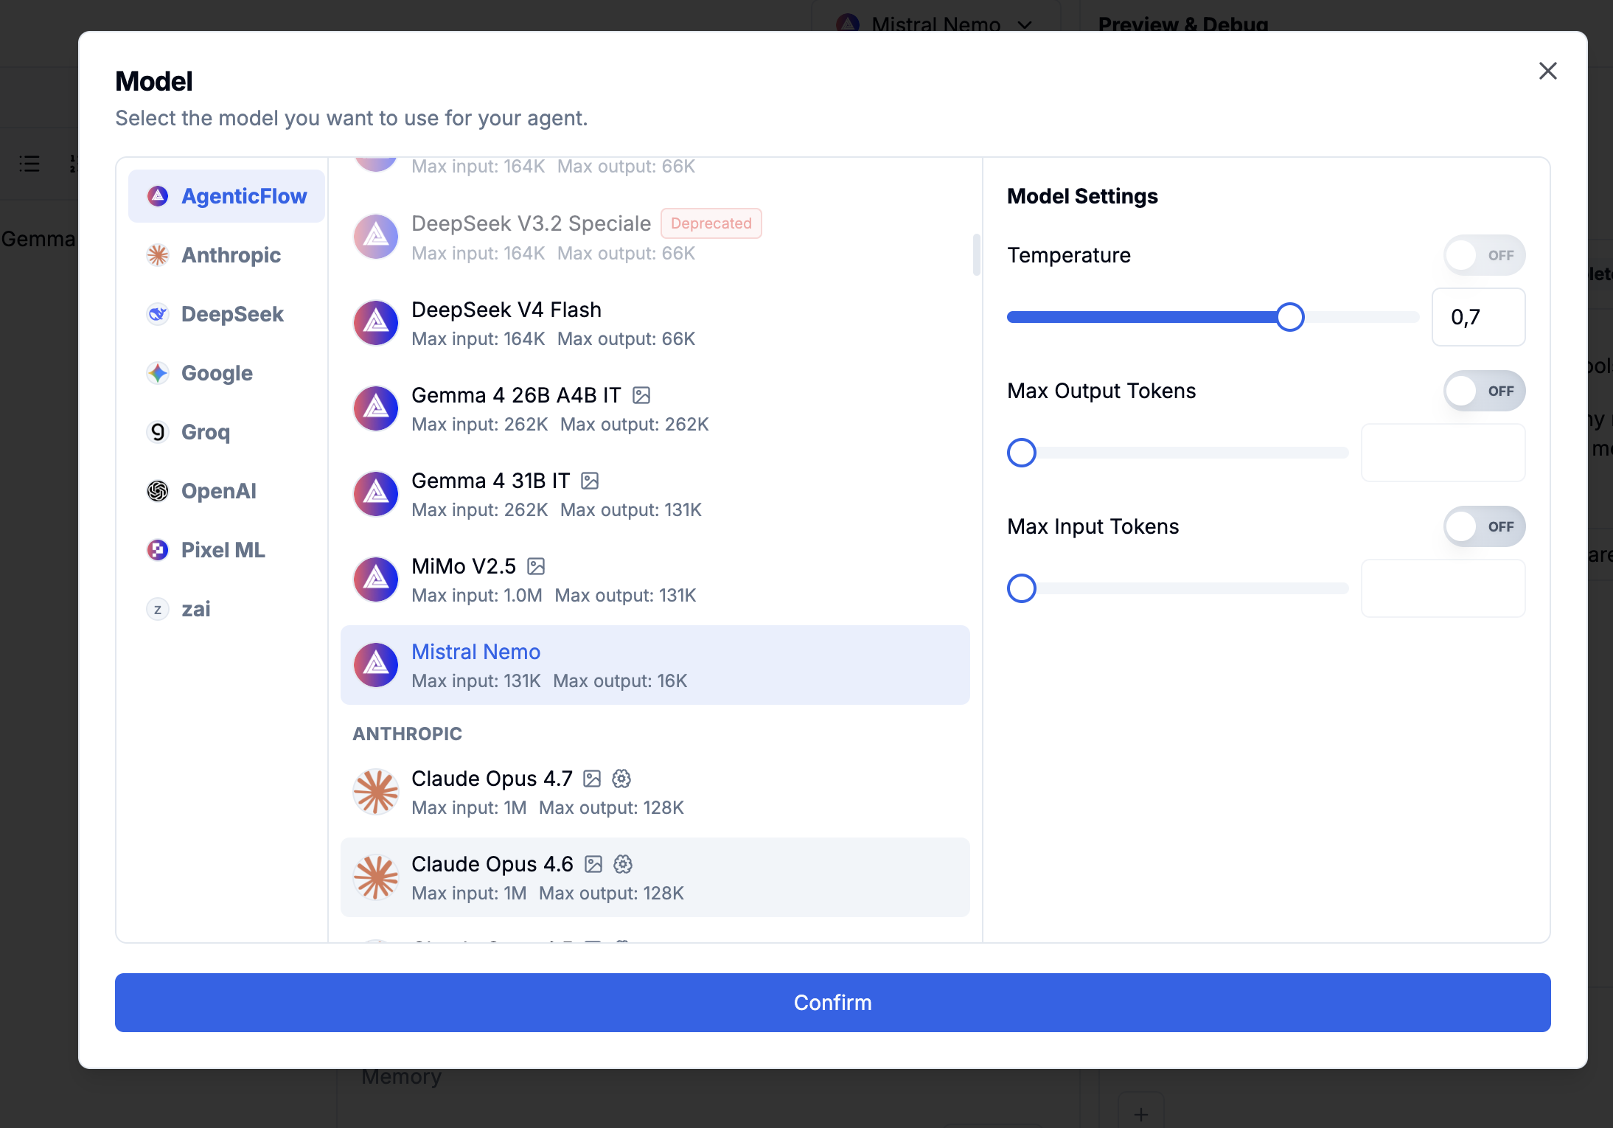Click the image icon beside Claude Opus 4.7
Screen dimensions: 1613x1128
pos(592,779)
